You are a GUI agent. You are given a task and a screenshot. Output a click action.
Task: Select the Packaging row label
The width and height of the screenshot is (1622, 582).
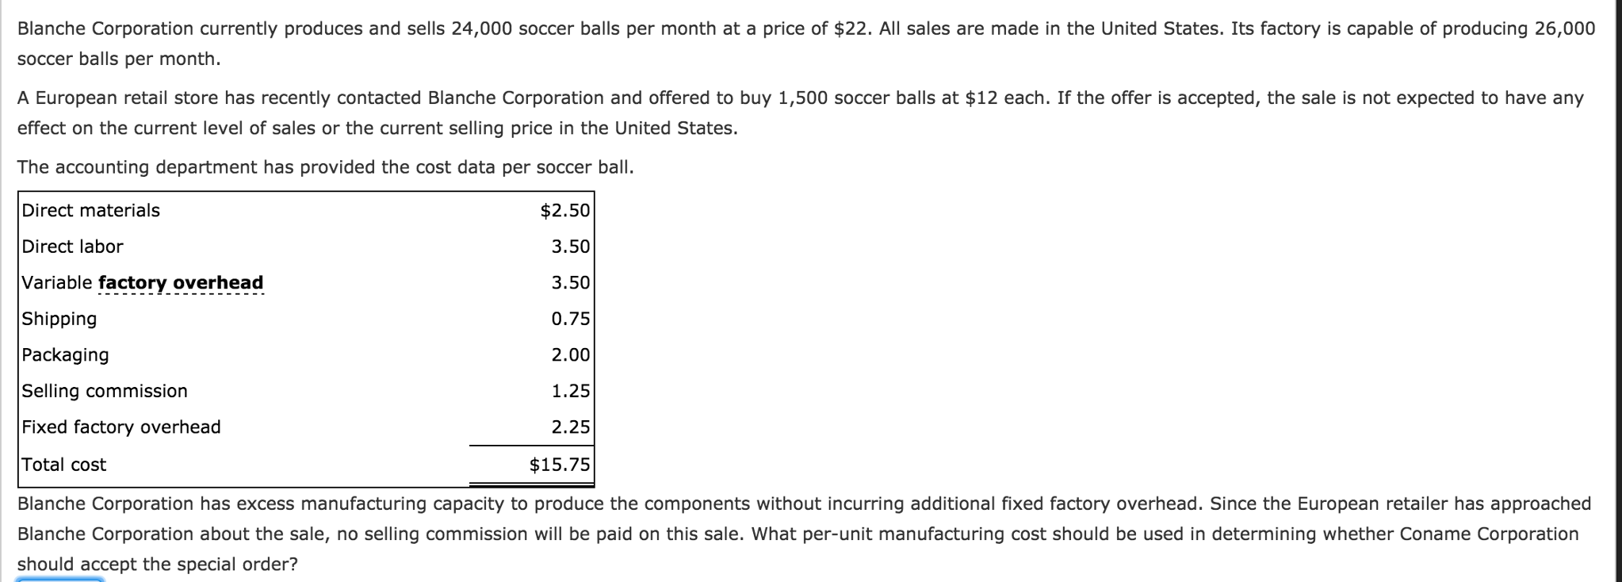pyautogui.click(x=65, y=355)
